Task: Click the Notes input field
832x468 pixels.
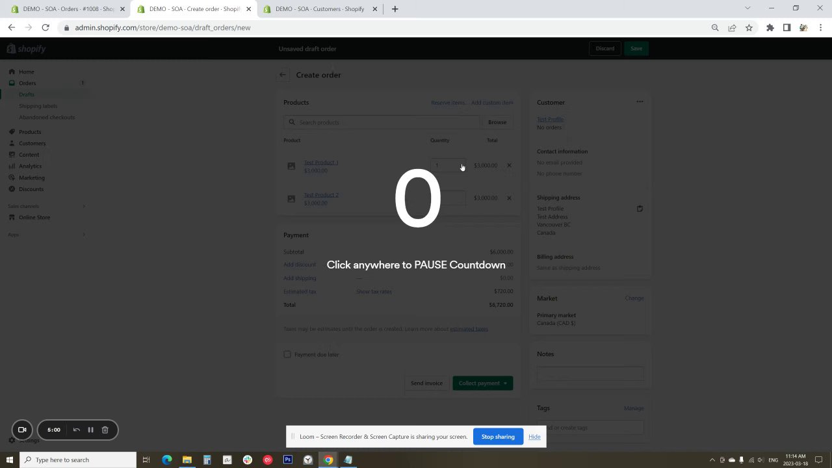Action: [590, 374]
